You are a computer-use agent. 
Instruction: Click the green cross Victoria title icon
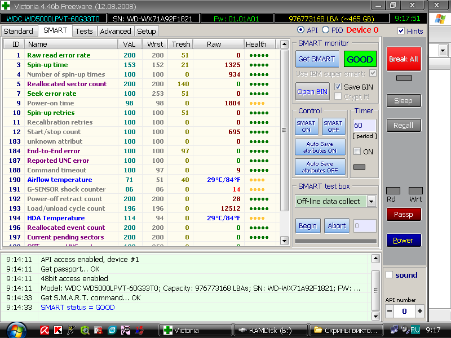tap(6, 6)
